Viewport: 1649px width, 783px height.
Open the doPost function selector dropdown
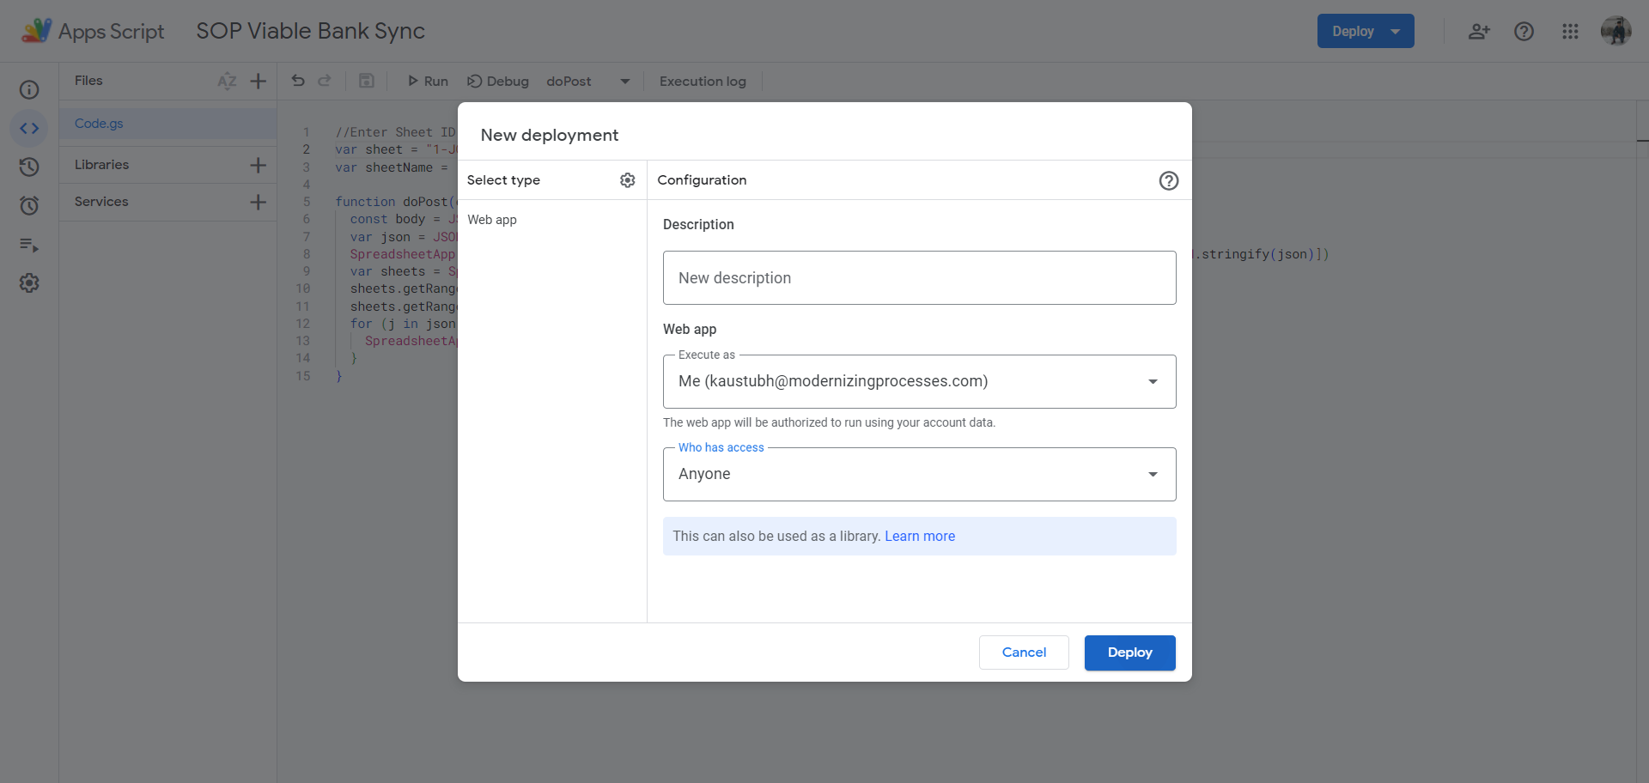[x=588, y=81]
